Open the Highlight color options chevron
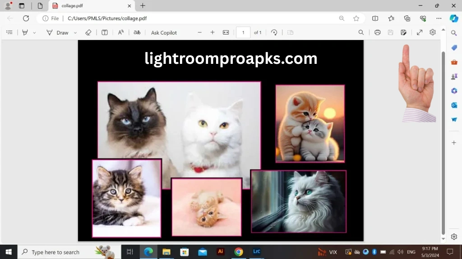Screen dimensions: 462x259 (35, 32)
